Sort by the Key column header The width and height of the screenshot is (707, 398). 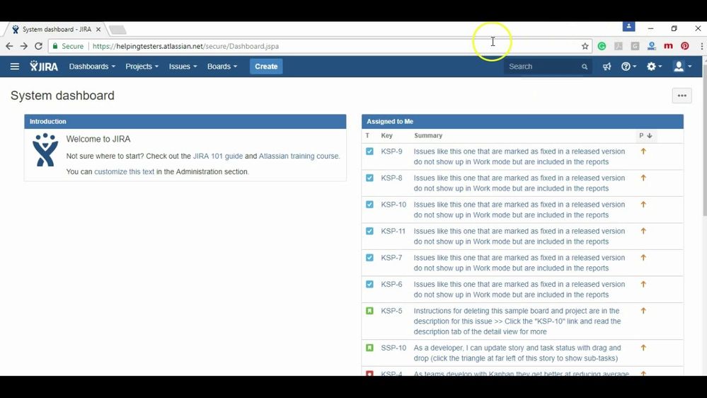click(x=387, y=135)
